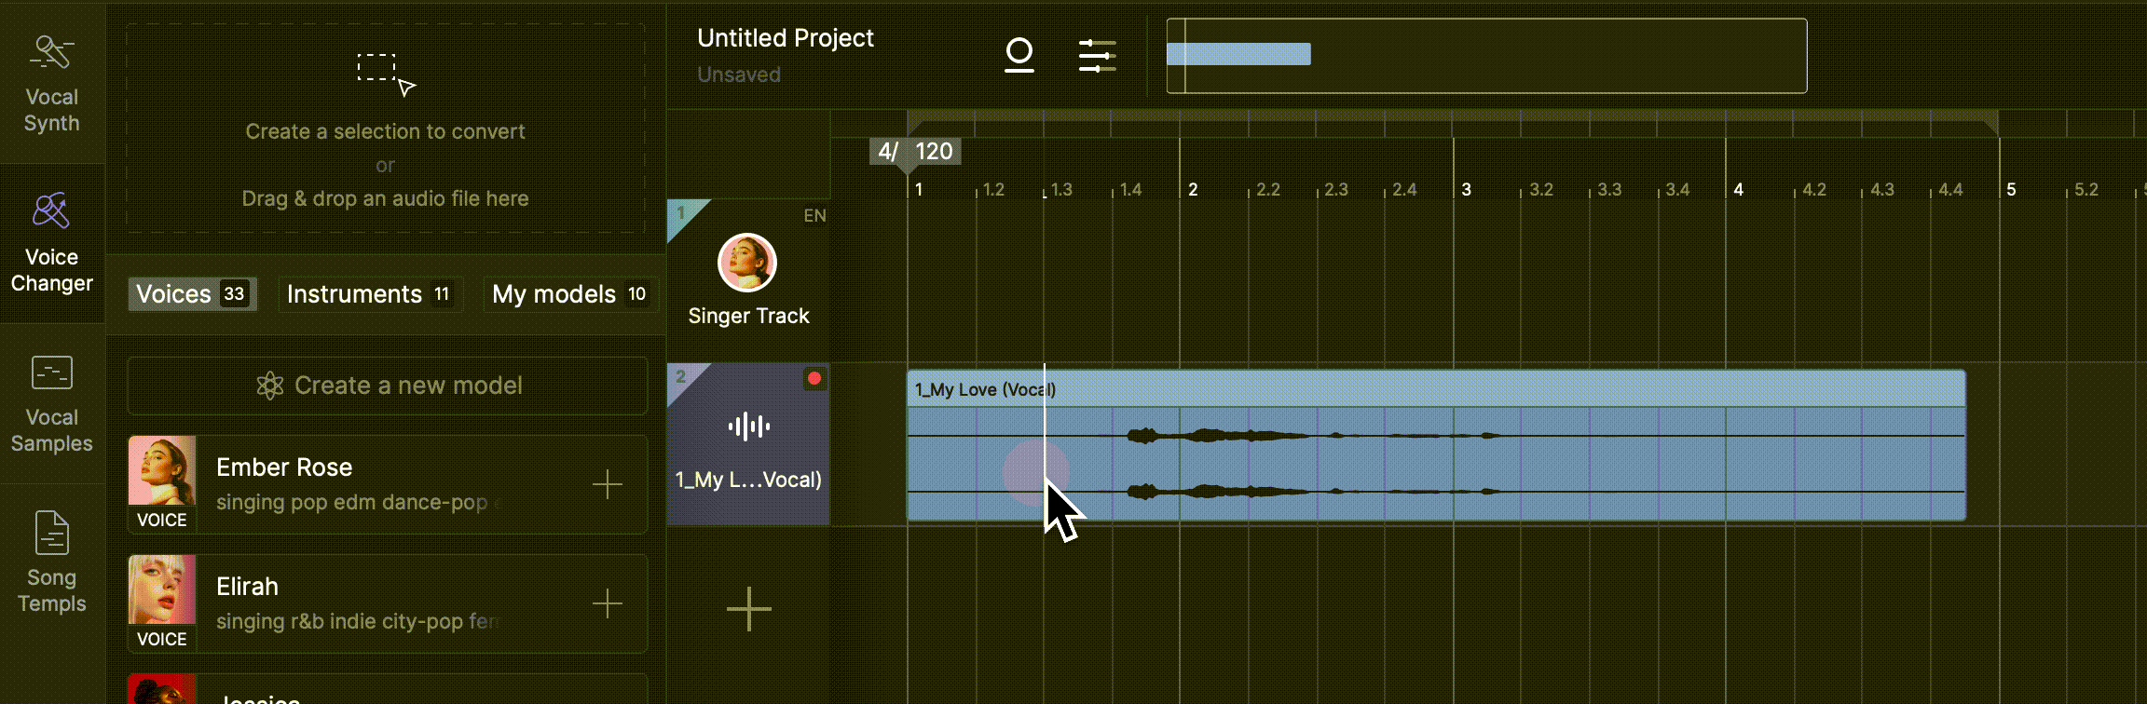Click the 4/ time signature field
Image resolution: width=2147 pixels, height=704 pixels.
point(888,151)
